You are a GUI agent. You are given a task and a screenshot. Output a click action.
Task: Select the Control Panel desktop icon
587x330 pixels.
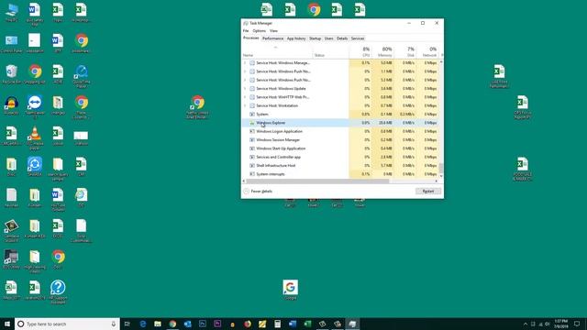[x=12, y=44]
